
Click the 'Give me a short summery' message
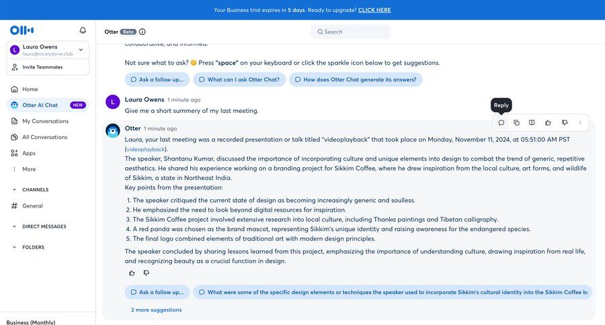point(192,111)
